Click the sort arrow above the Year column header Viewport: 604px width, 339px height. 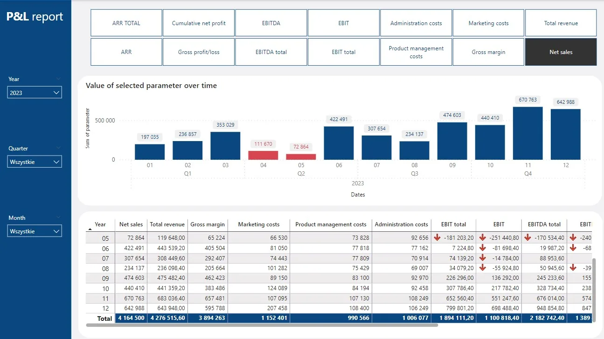pyautogui.click(x=90, y=229)
